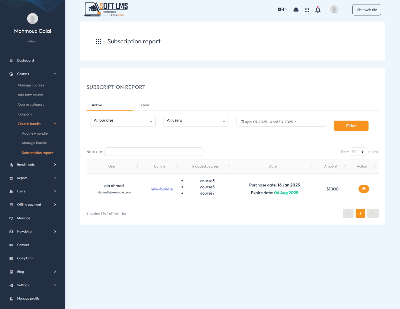The width and height of the screenshot is (400, 309).
Task: Open the April 2025 date range picker
Action: (281, 122)
